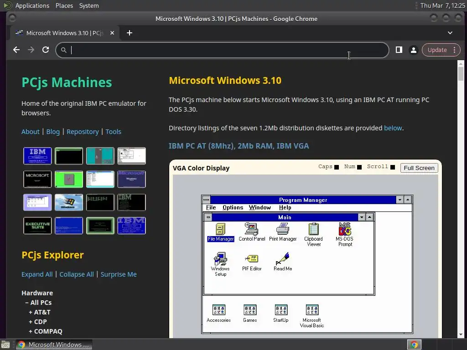Screen dimensions: 467x350
Task: Open Control Panel icon in Main group
Action: tap(252, 232)
